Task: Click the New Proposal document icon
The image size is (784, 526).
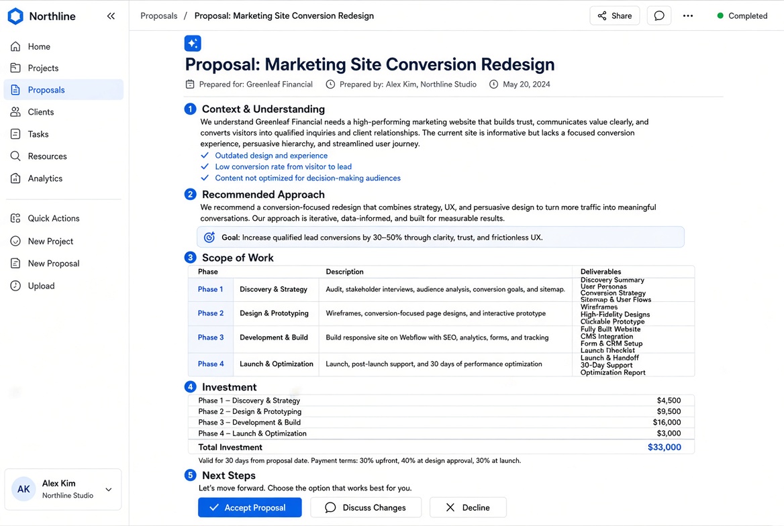Action: tap(15, 263)
